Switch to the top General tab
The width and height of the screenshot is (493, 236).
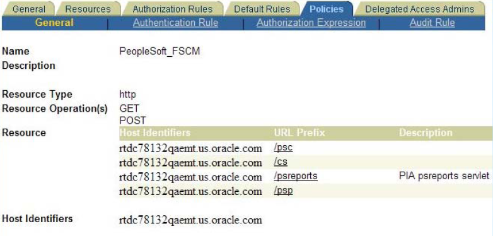[x=28, y=9]
